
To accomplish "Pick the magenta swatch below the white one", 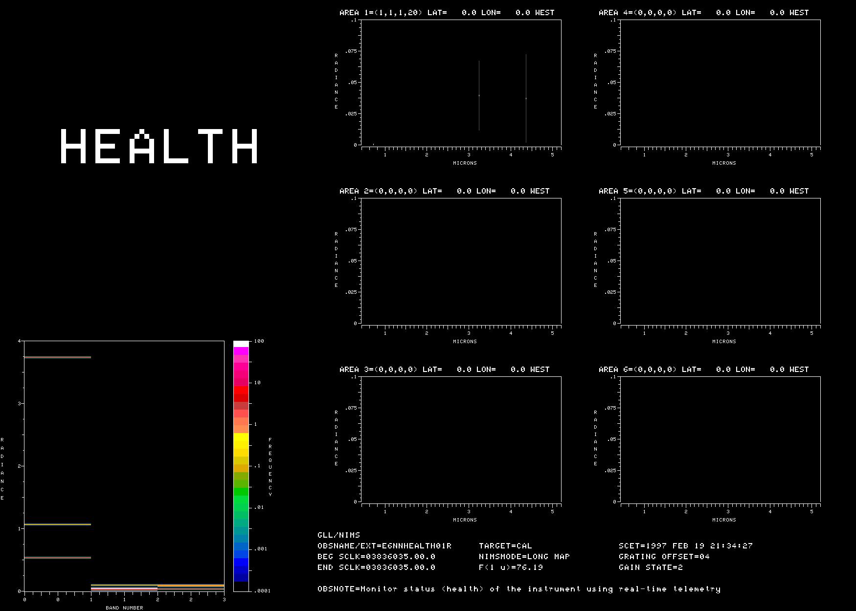I will coord(241,351).
